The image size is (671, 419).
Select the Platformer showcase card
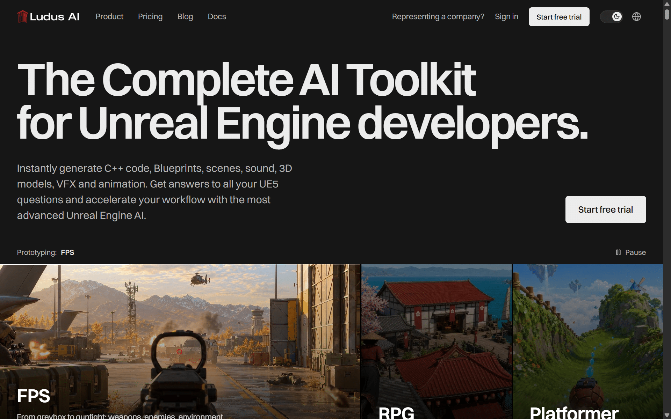(x=587, y=341)
